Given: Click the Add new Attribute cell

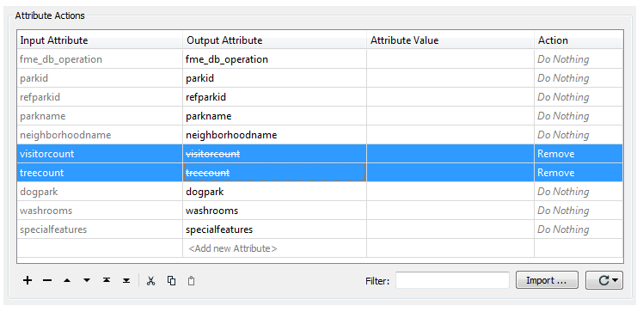Looking at the screenshot, I should point(274,248).
